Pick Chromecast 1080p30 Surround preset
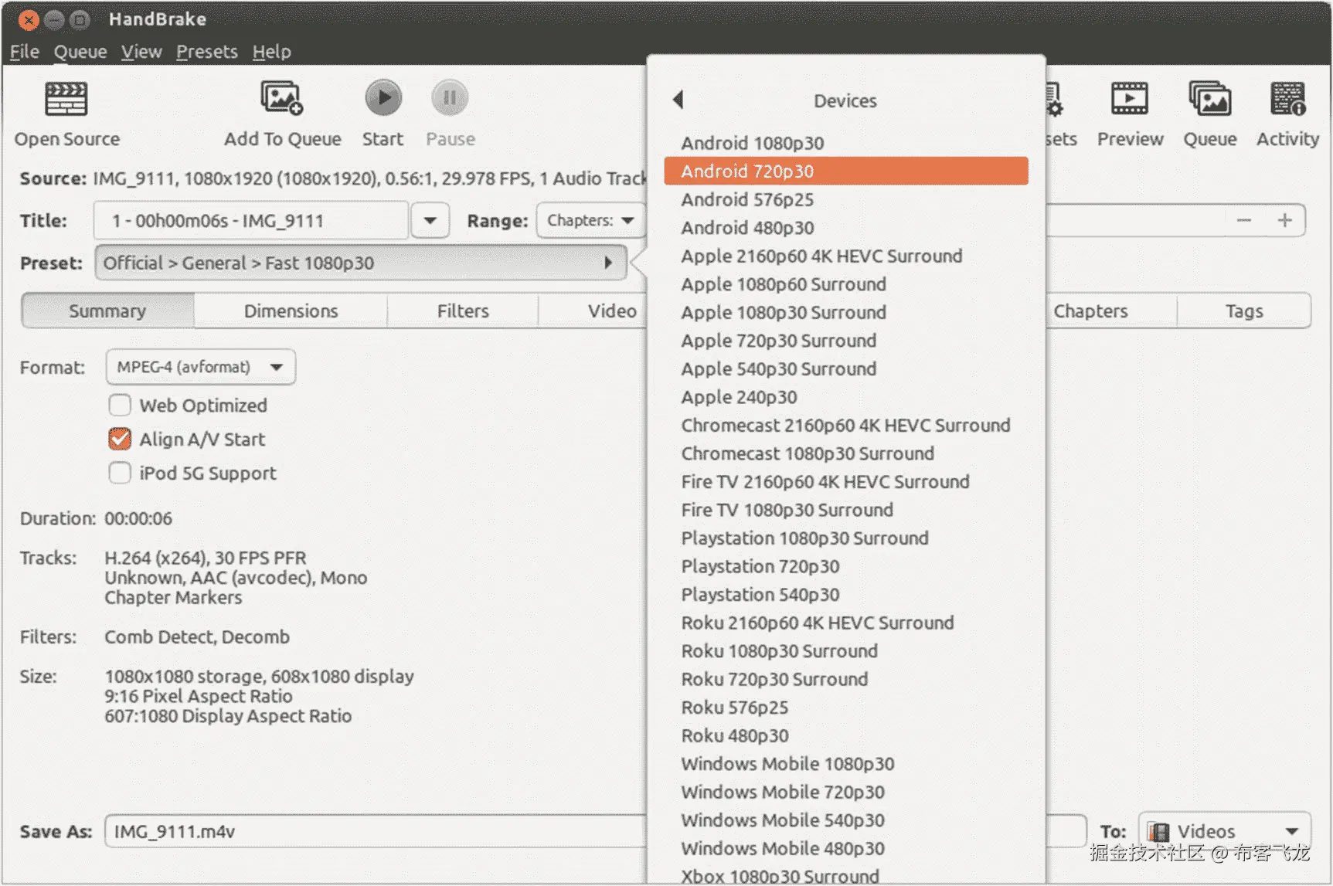The width and height of the screenshot is (1333, 886). click(846, 453)
